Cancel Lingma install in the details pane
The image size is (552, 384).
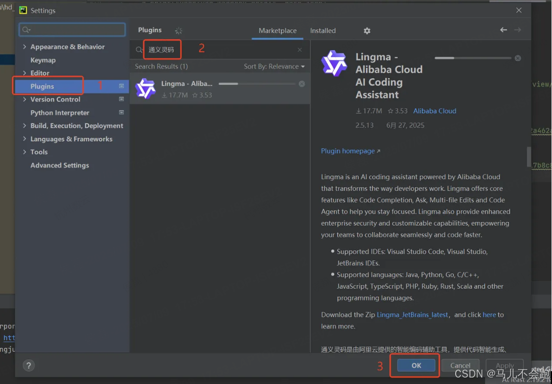click(518, 58)
